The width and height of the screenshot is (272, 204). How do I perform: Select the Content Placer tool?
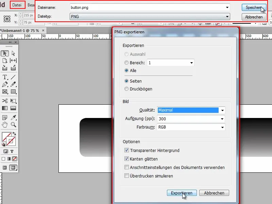[13, 68]
